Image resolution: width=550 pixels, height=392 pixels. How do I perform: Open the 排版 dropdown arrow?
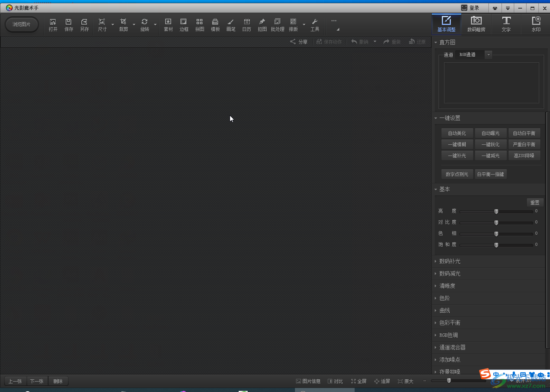(x=304, y=25)
